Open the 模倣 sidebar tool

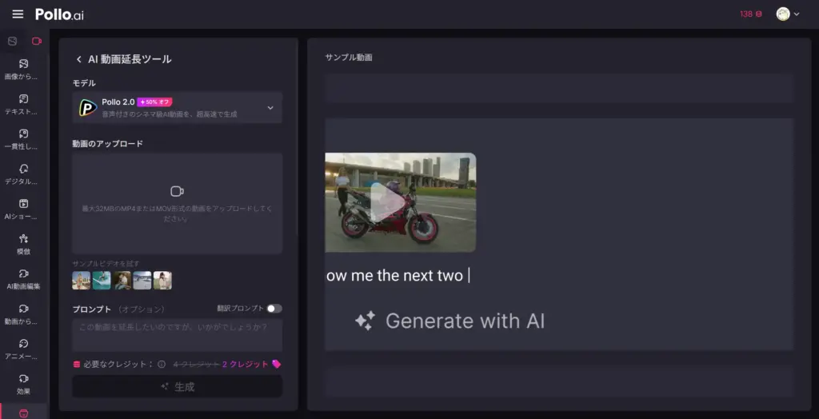[x=23, y=245]
